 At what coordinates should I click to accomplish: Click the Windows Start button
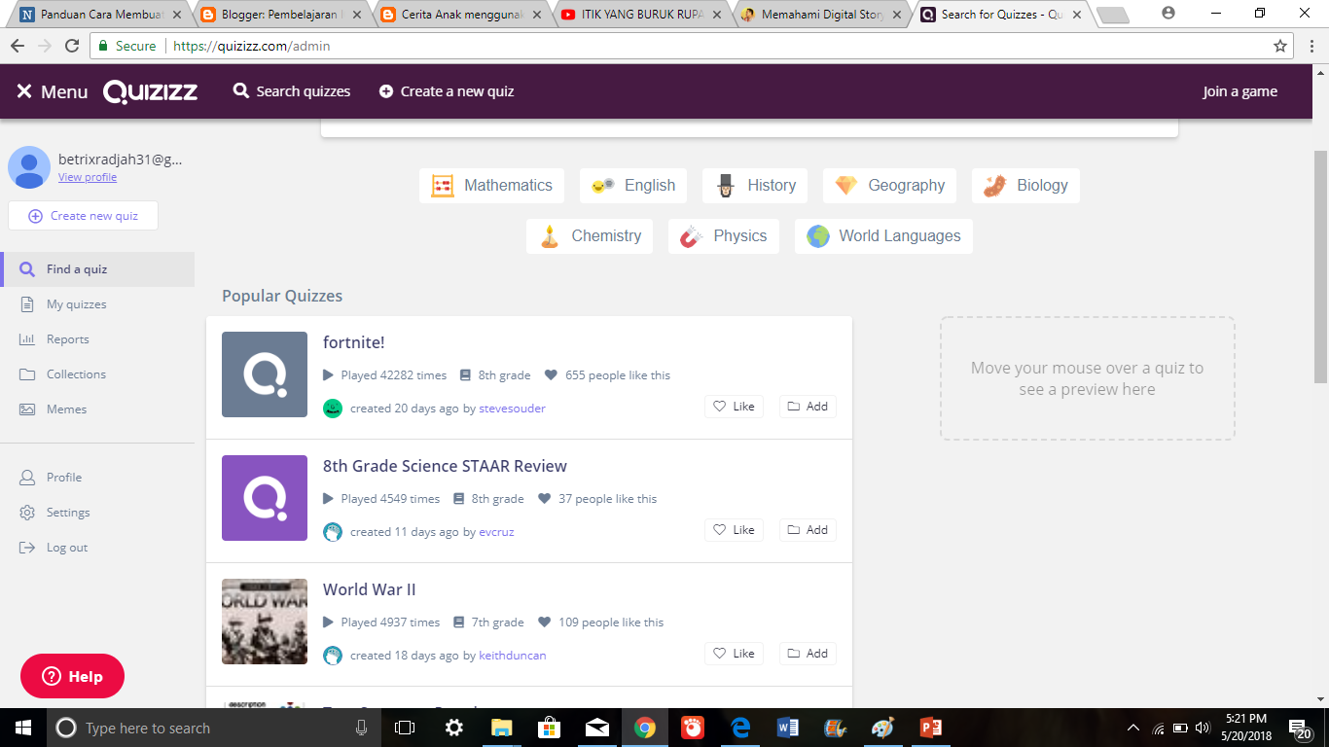point(22,728)
